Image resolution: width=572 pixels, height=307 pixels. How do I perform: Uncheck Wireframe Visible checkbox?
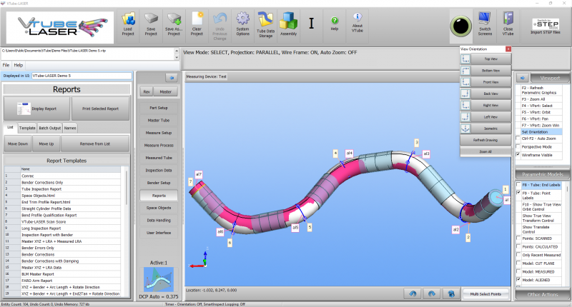pyautogui.click(x=518, y=154)
